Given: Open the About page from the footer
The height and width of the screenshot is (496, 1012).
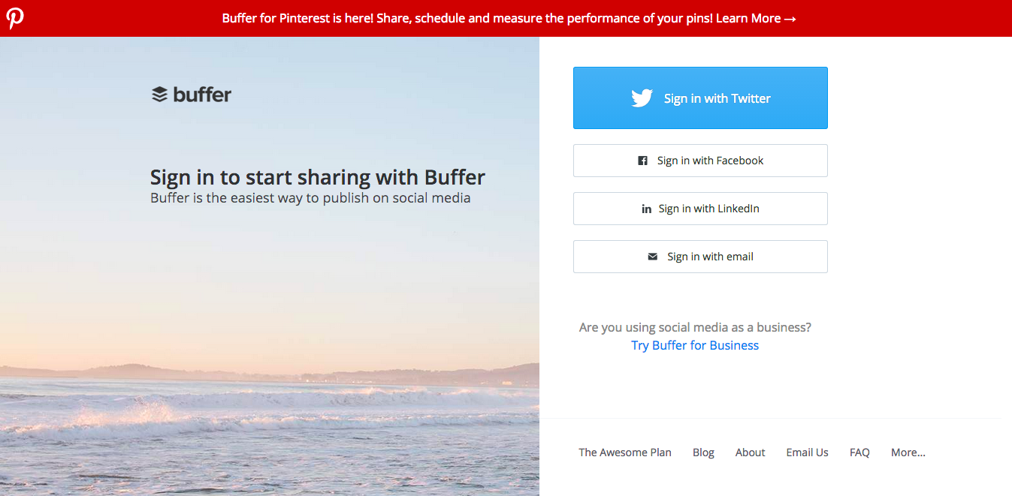Looking at the screenshot, I should pyautogui.click(x=750, y=452).
